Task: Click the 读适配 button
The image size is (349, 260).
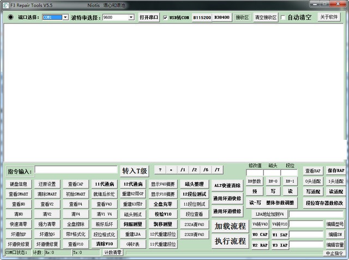Action: [x=336, y=192]
